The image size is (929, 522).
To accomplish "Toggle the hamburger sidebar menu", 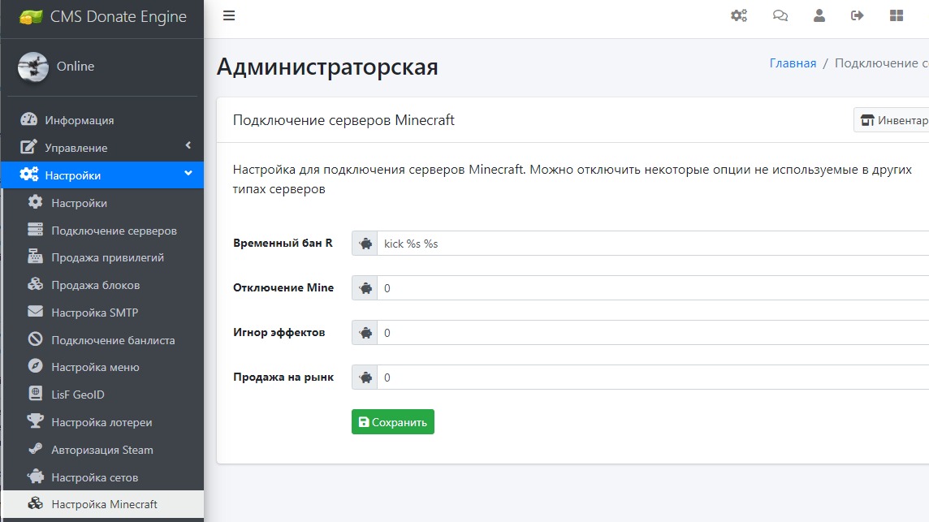I will pyautogui.click(x=229, y=15).
